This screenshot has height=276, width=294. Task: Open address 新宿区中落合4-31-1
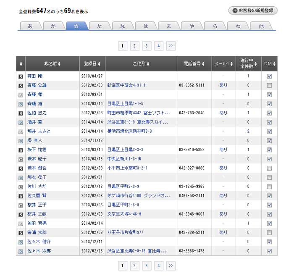tap(126, 85)
